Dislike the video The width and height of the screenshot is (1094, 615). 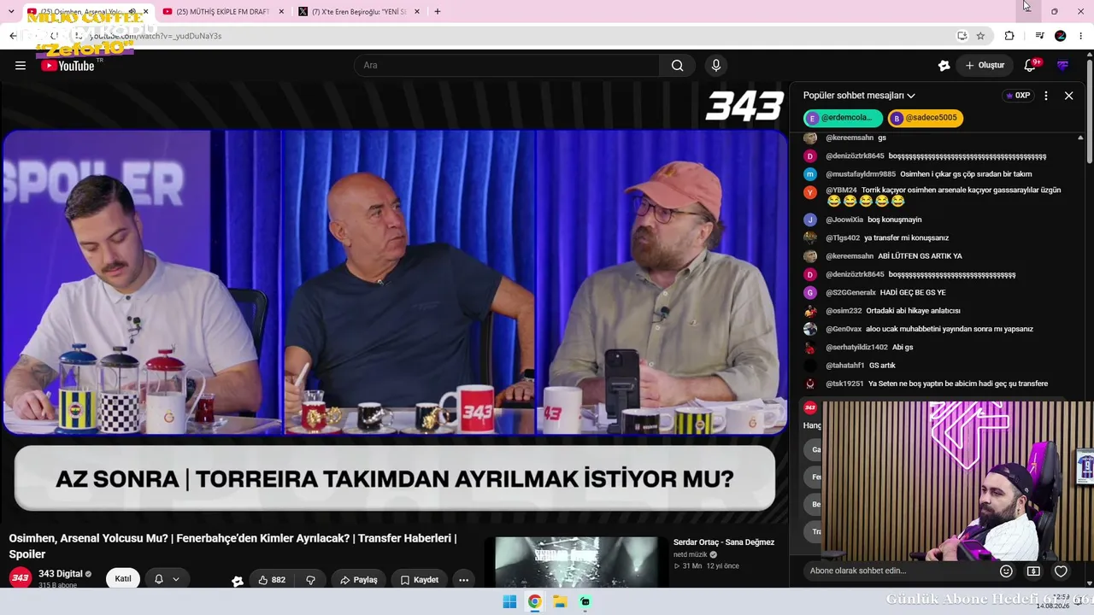tap(310, 580)
